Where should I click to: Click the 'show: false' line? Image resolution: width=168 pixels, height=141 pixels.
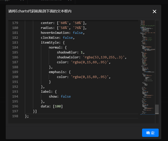[60, 97]
